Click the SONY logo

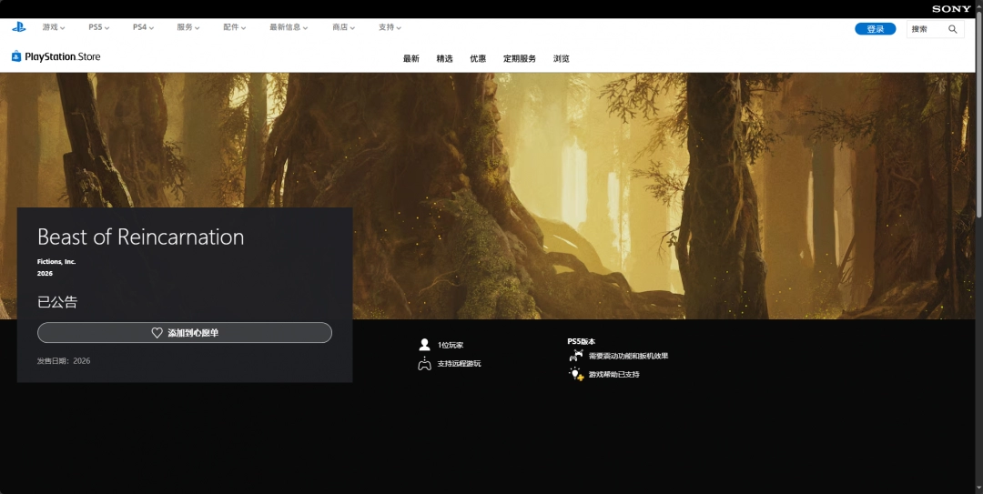click(951, 9)
